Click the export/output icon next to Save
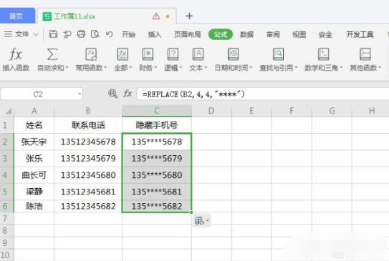This screenshot has width=389, height=261. coord(67,34)
